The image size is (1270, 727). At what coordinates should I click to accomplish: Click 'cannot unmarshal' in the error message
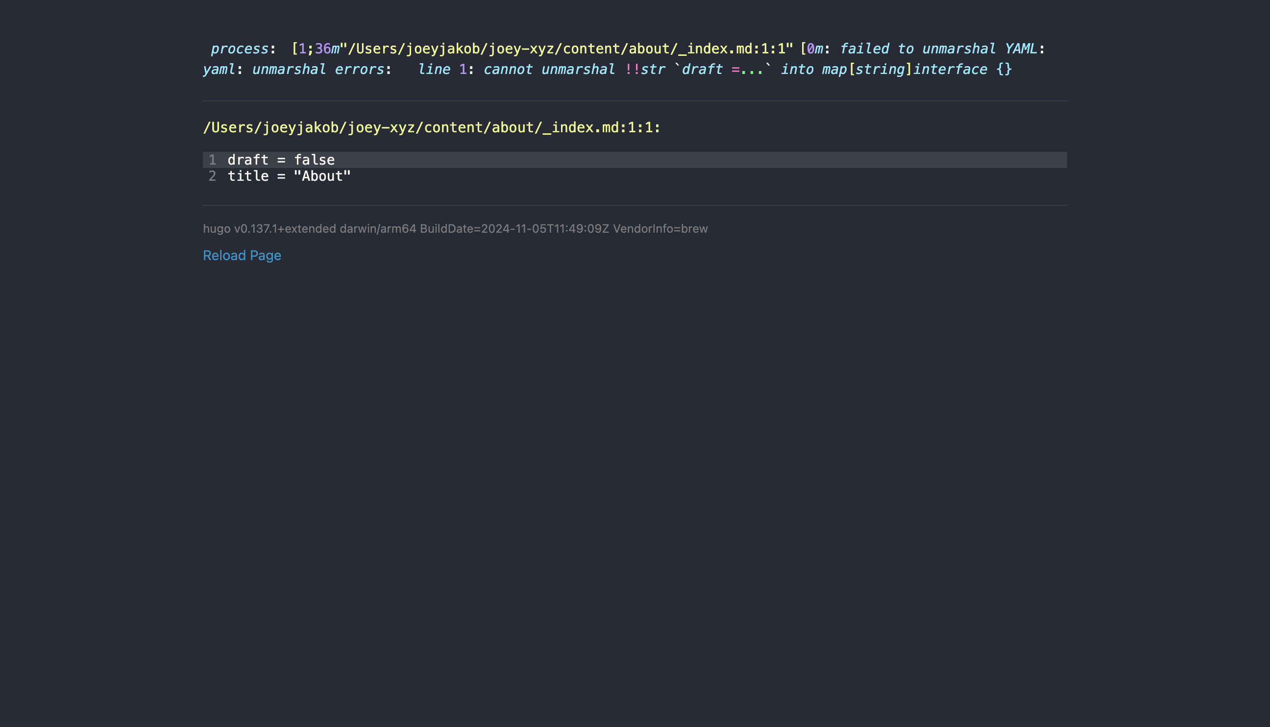pyautogui.click(x=549, y=70)
